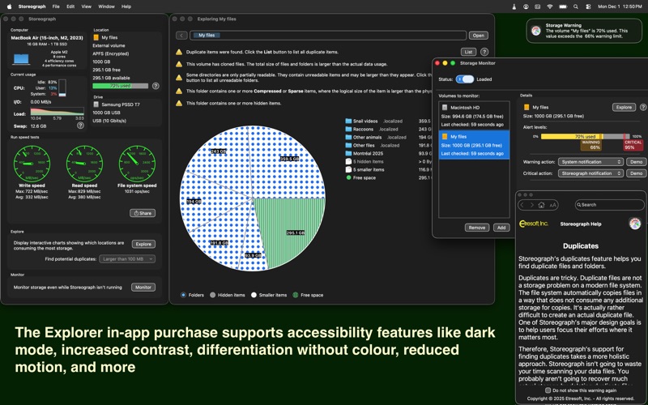Click the WARNING 66% alert level marker

point(591,145)
